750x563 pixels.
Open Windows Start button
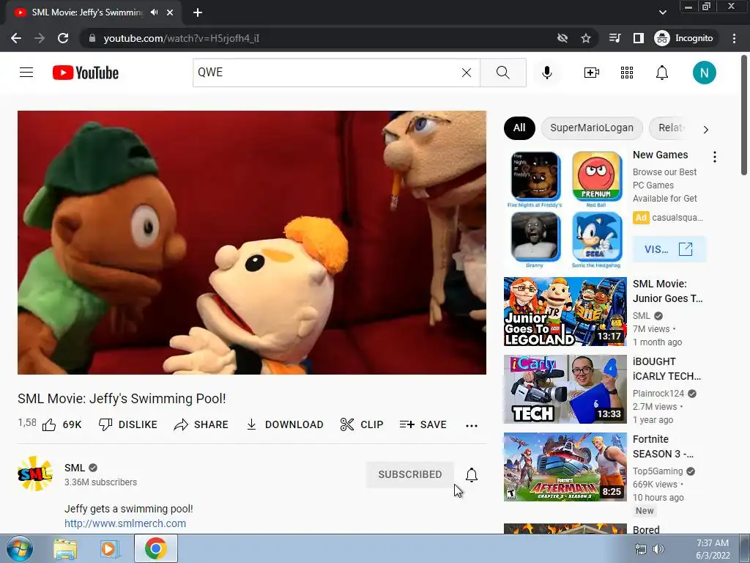click(20, 549)
